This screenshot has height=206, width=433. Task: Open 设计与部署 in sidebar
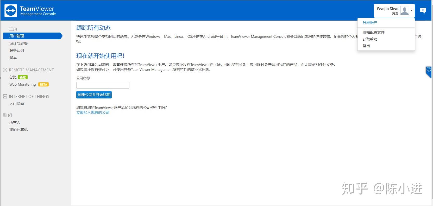click(x=18, y=43)
